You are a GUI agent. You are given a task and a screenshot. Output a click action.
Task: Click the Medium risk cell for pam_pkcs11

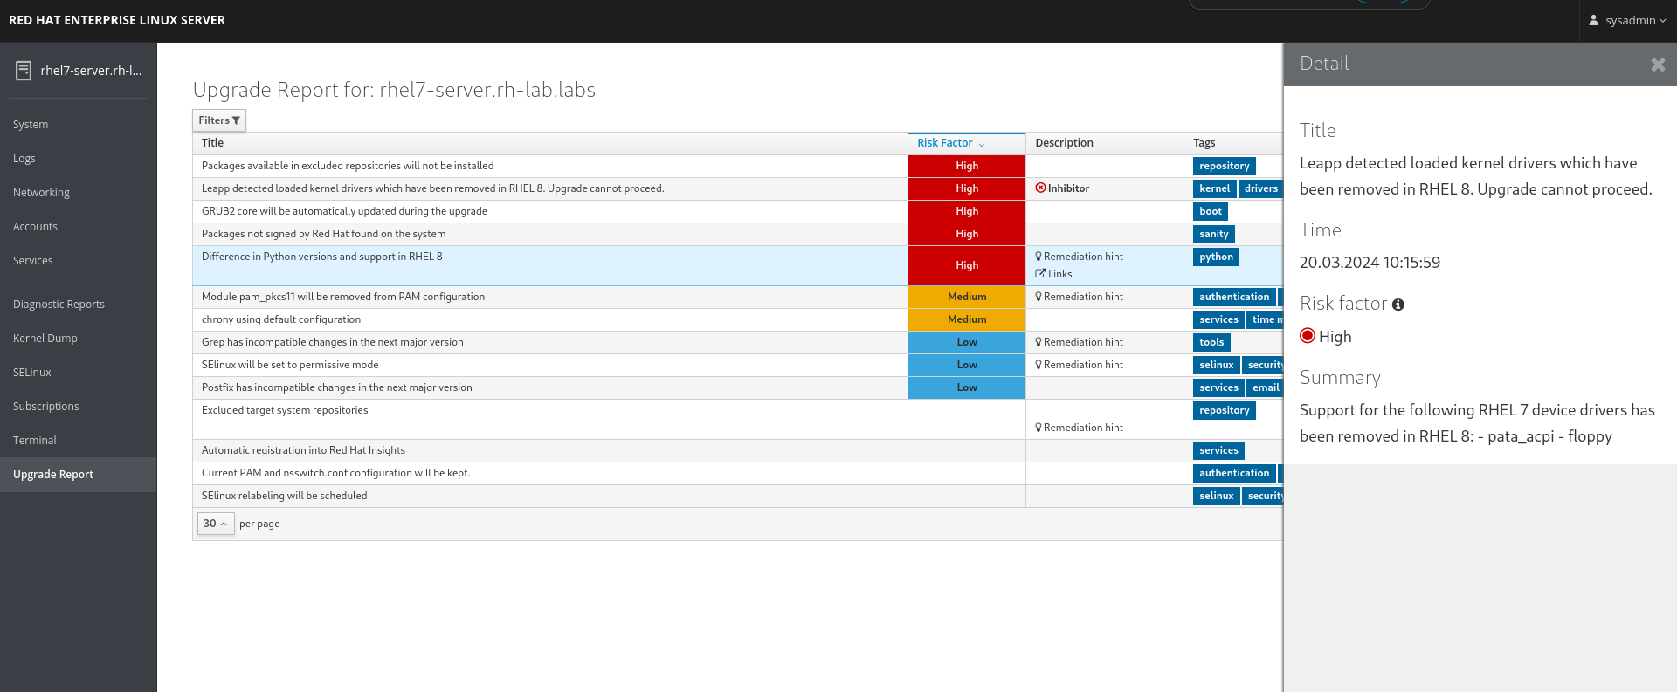(x=966, y=297)
